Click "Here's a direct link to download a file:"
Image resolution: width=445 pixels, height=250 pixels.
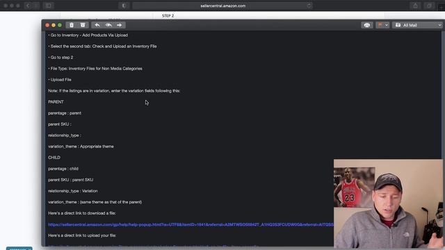(x=82, y=213)
